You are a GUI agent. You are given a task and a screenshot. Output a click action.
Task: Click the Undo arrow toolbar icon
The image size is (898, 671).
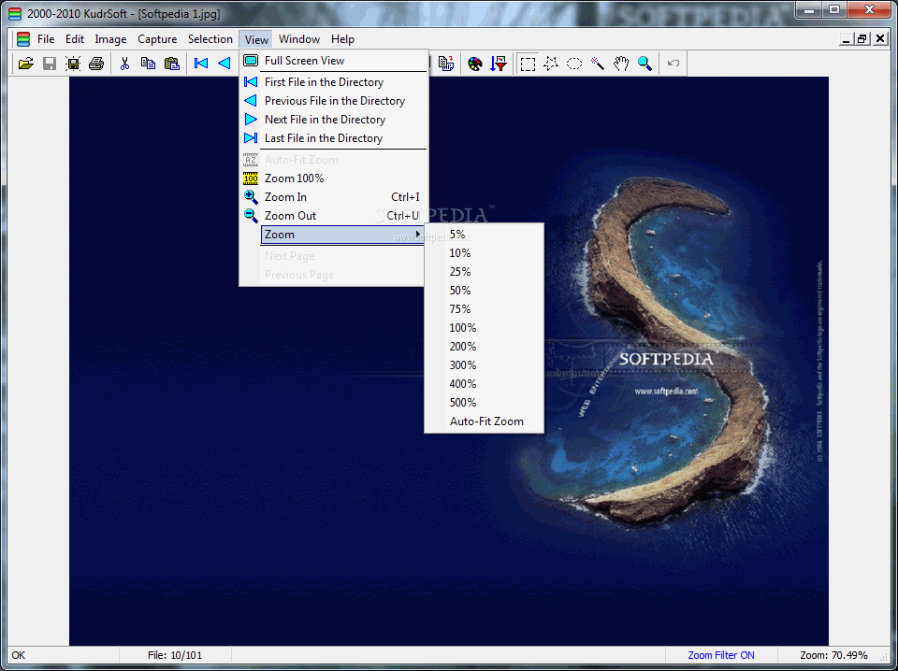click(673, 64)
